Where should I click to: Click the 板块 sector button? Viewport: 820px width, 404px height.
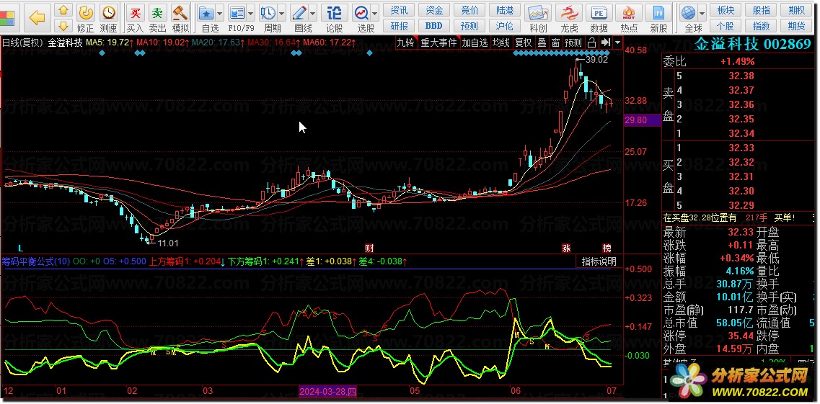coord(726,10)
